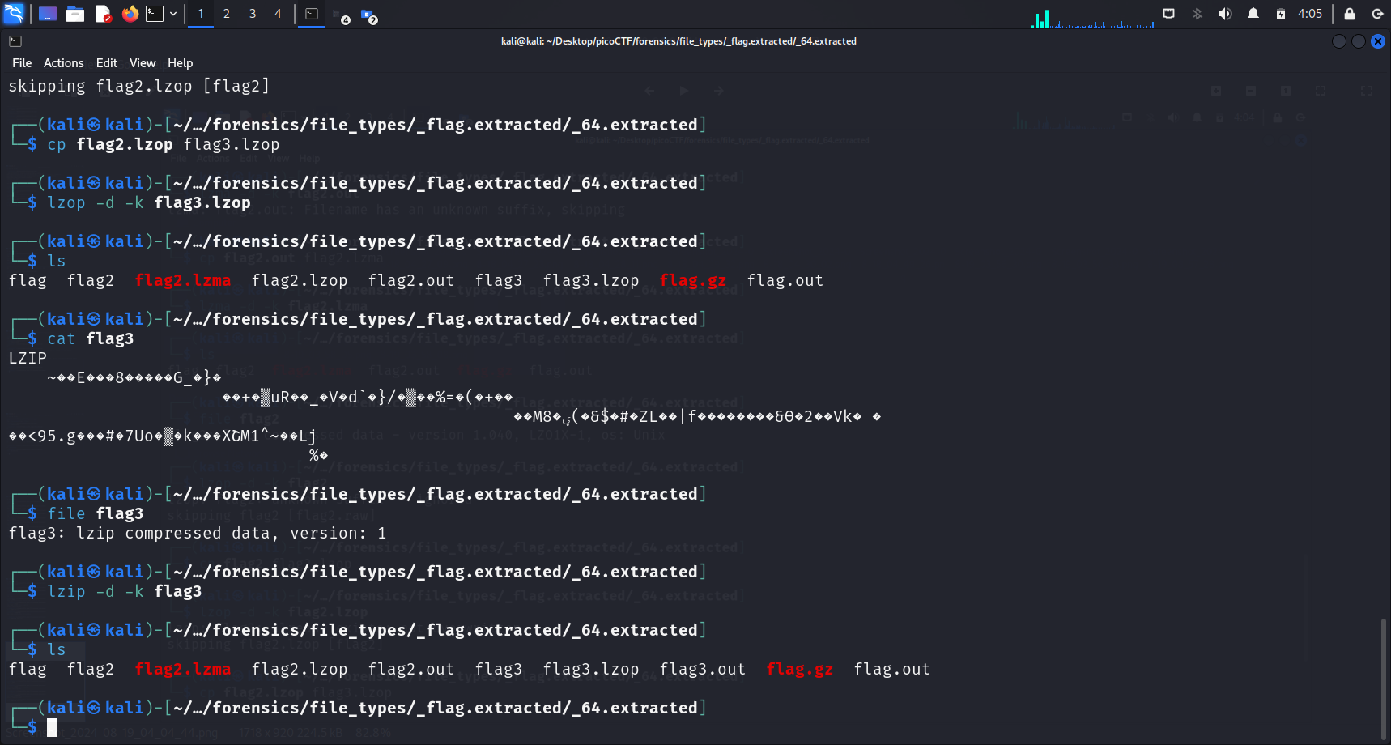The height and width of the screenshot is (745, 1391).
Task: Click the CPU usage graph in panel
Action: (x=1092, y=18)
